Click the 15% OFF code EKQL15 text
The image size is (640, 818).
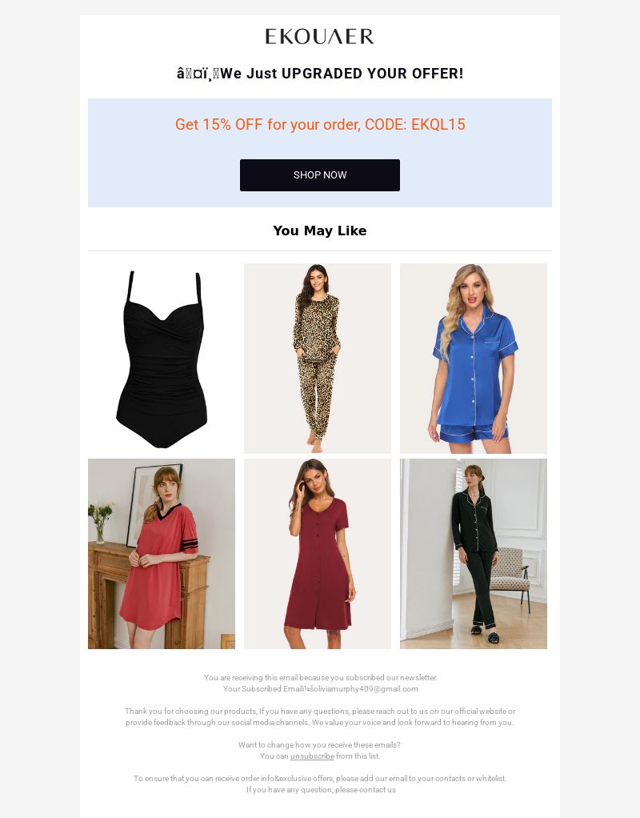tap(320, 124)
